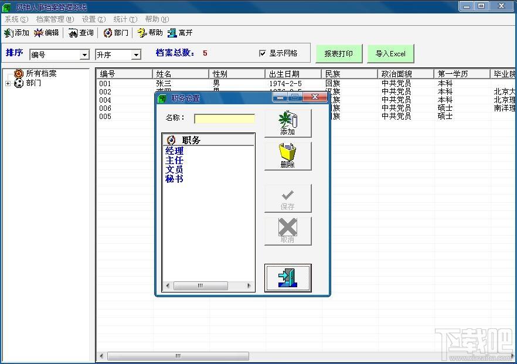
Task: Click the 1974-2-5 birth date cell
Action: [x=285, y=84]
